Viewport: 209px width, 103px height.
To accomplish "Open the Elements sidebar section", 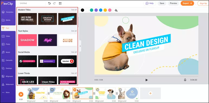I will pyautogui.click(x=7, y=60).
